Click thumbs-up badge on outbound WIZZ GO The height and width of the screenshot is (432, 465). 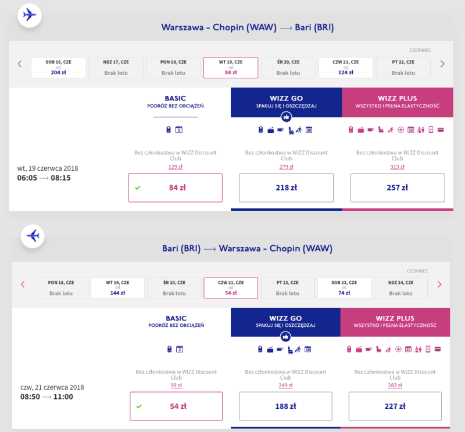[x=286, y=117]
